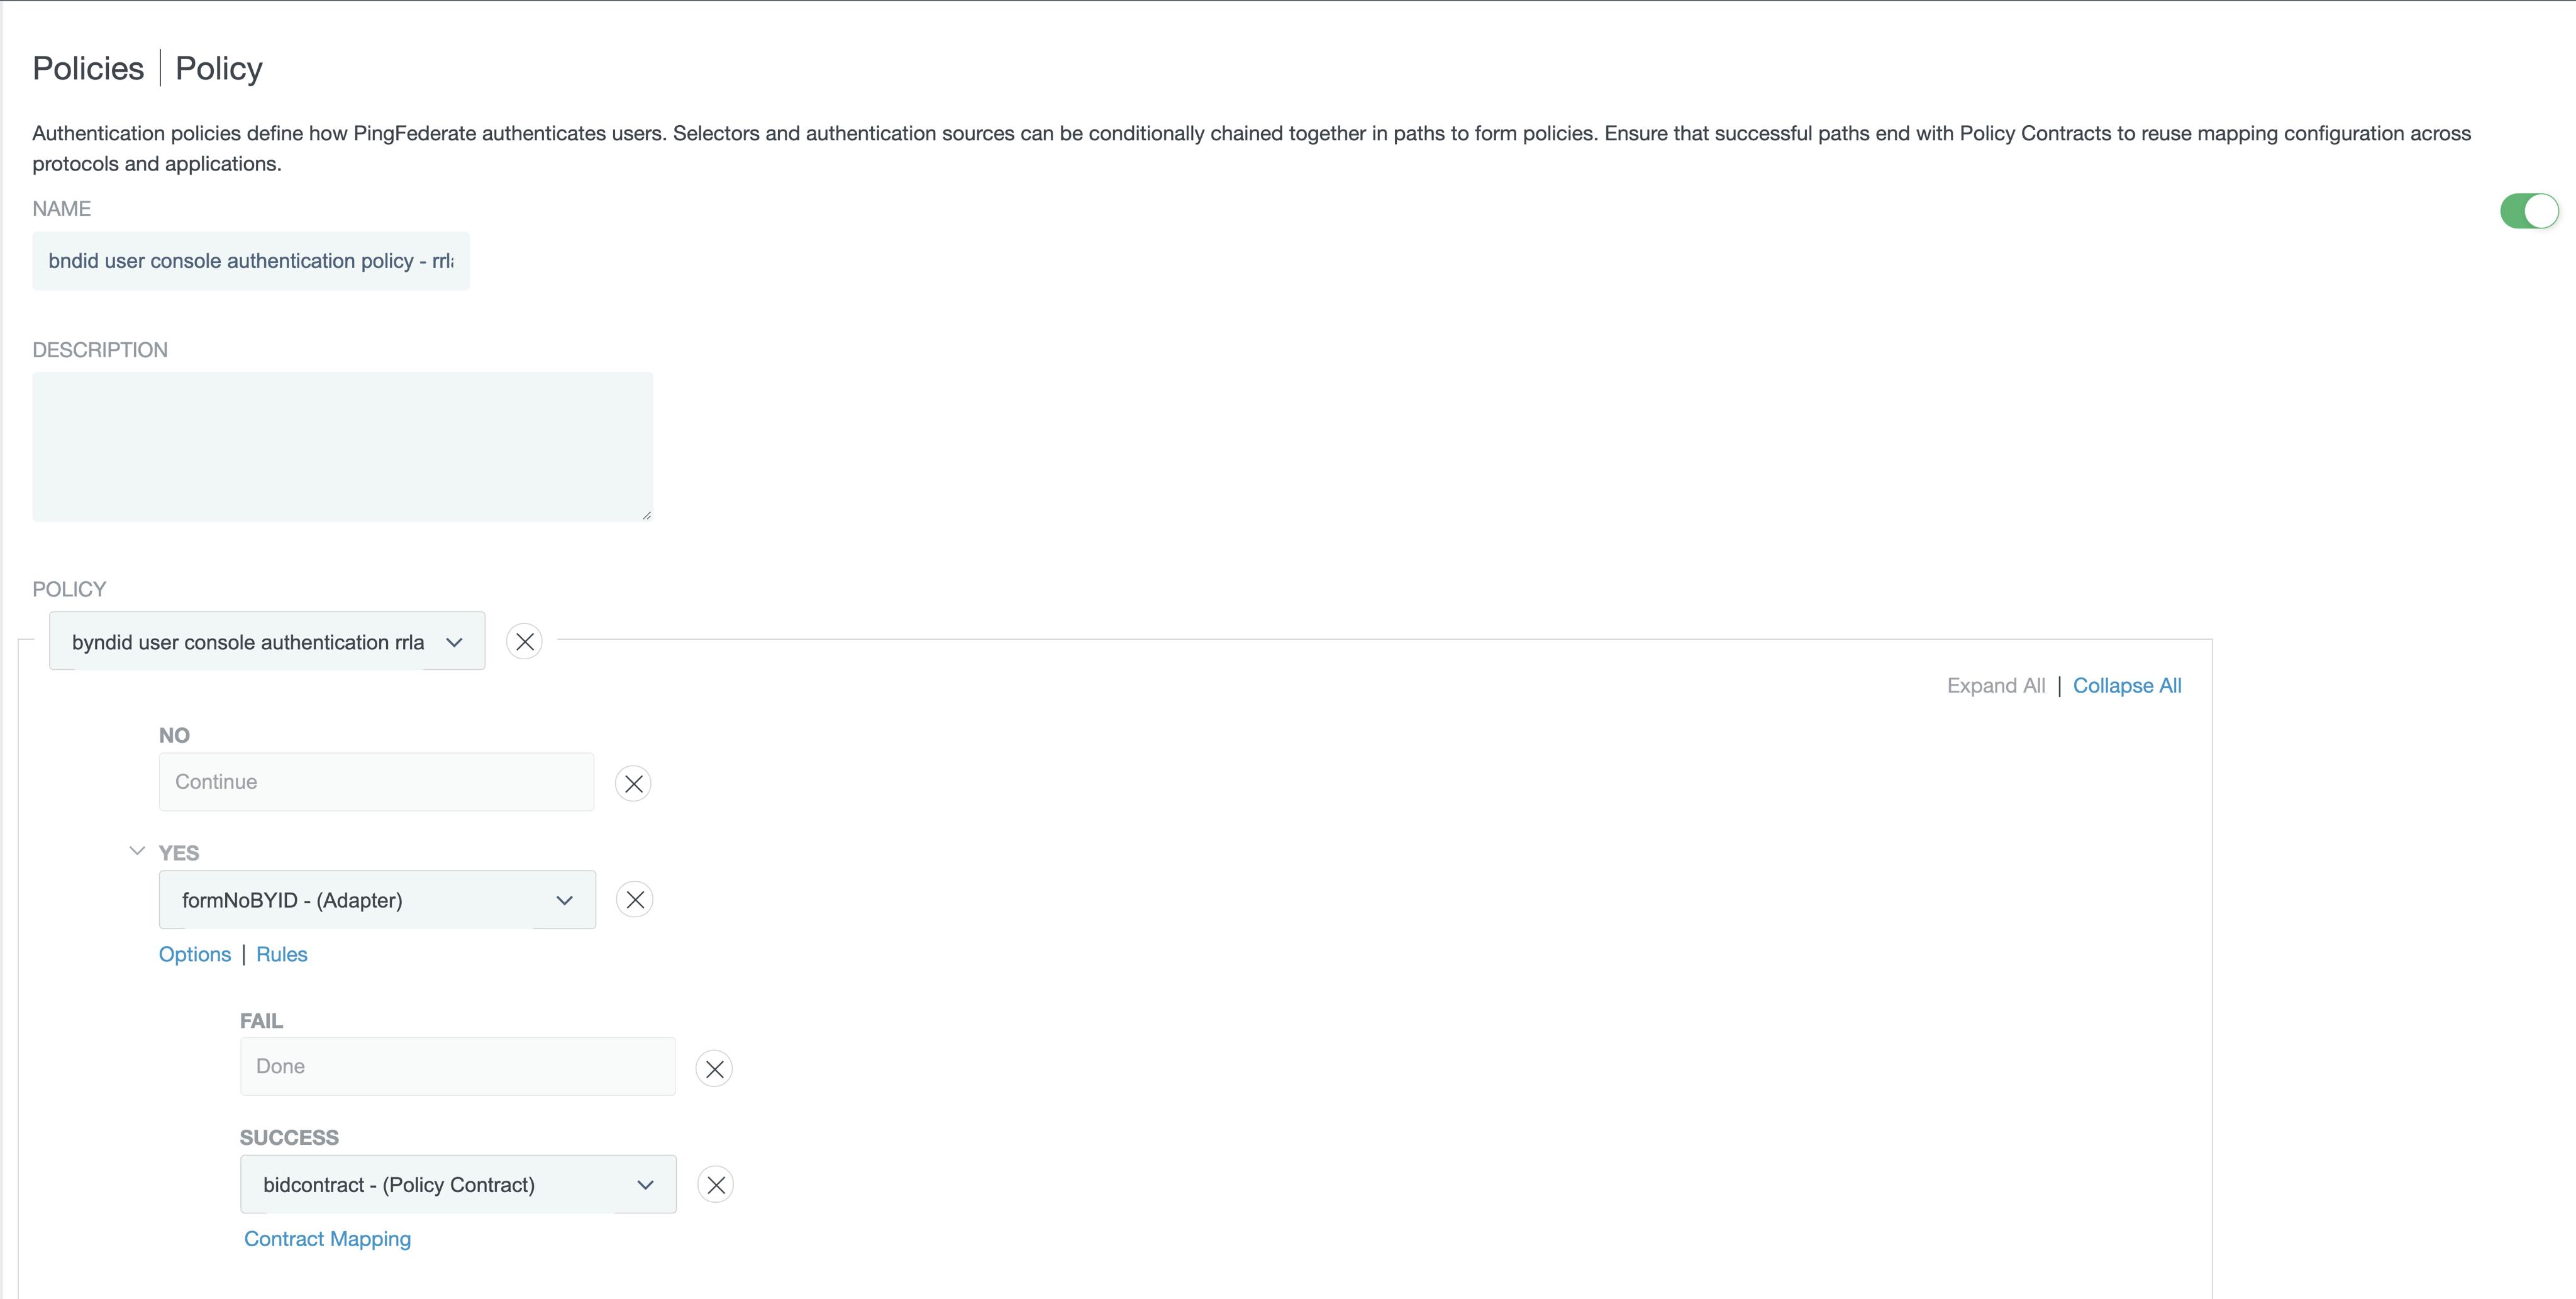Click the Options link under formNoBYID
Image resolution: width=2576 pixels, height=1299 pixels.
click(195, 954)
